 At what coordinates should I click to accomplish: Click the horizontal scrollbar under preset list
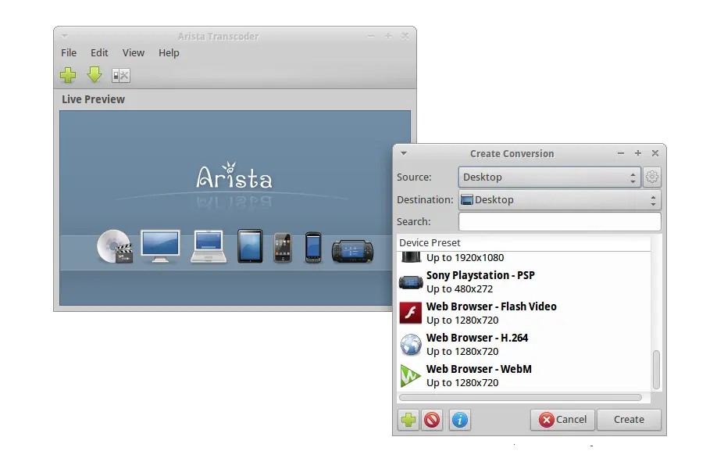coord(520,397)
